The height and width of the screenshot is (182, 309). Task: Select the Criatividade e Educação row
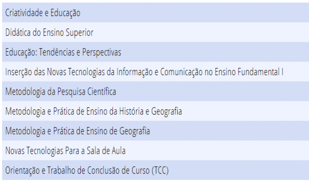click(155, 13)
